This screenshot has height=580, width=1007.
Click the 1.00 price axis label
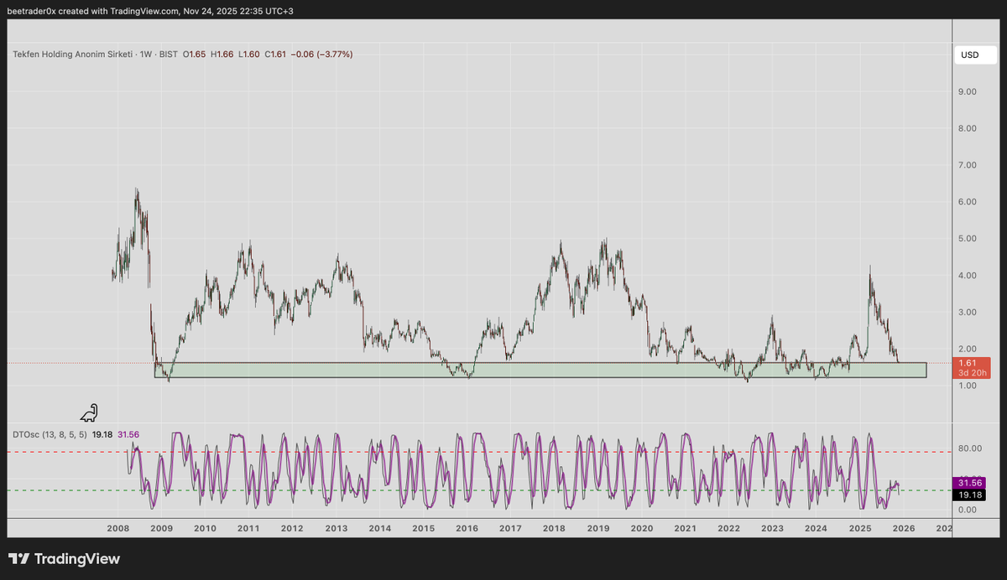(969, 386)
